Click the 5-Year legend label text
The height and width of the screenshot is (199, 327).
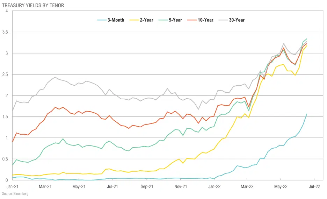175,20
